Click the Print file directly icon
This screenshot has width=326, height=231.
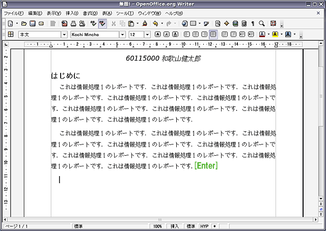tap(73, 23)
